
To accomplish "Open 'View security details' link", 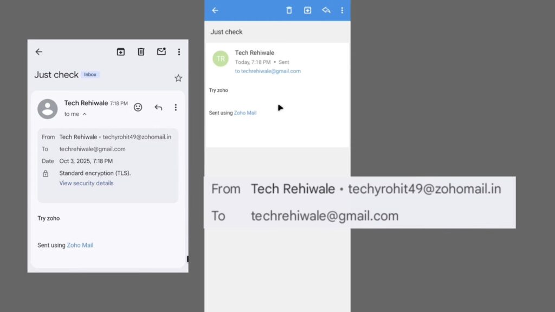I will click(86, 183).
